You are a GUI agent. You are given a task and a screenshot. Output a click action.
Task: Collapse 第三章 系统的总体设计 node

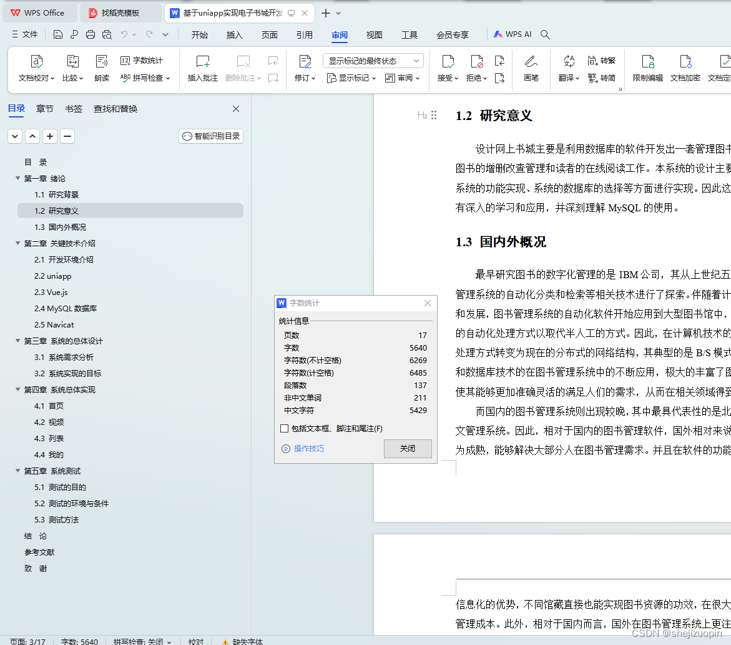pyautogui.click(x=17, y=341)
